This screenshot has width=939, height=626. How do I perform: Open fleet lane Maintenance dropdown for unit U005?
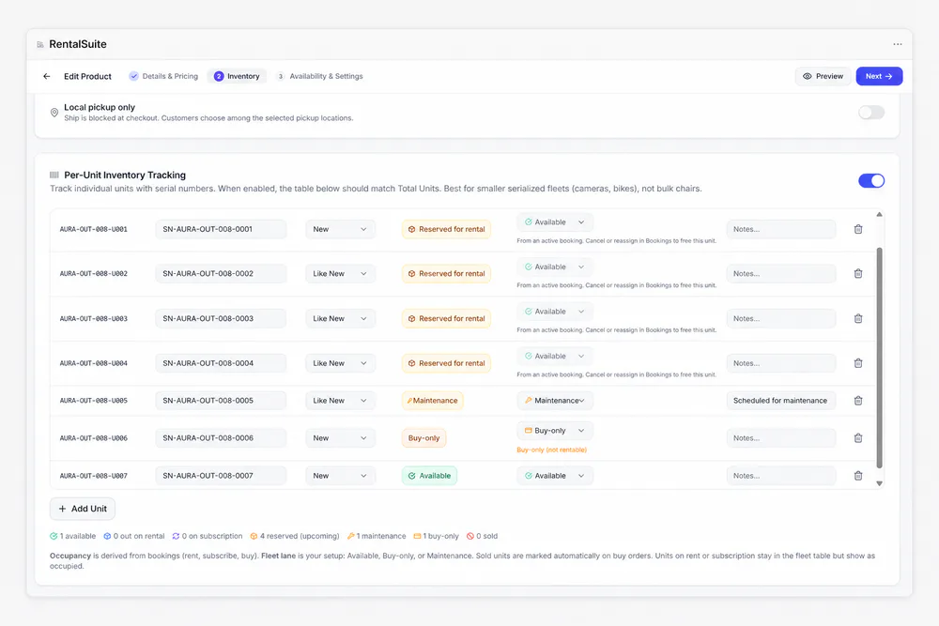click(x=555, y=401)
